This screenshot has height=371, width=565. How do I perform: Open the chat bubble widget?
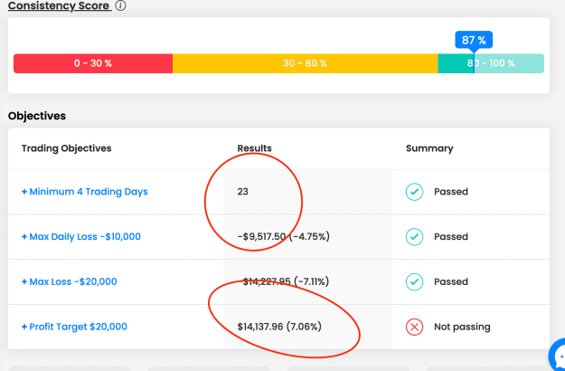tap(558, 357)
